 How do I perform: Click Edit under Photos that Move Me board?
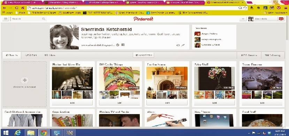[72, 103]
